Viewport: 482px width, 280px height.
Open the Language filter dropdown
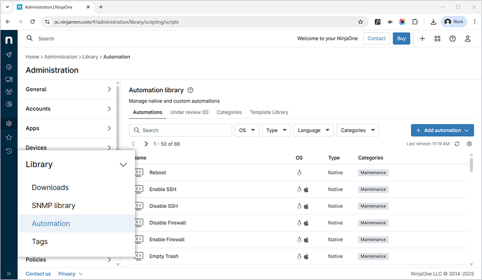coord(313,130)
